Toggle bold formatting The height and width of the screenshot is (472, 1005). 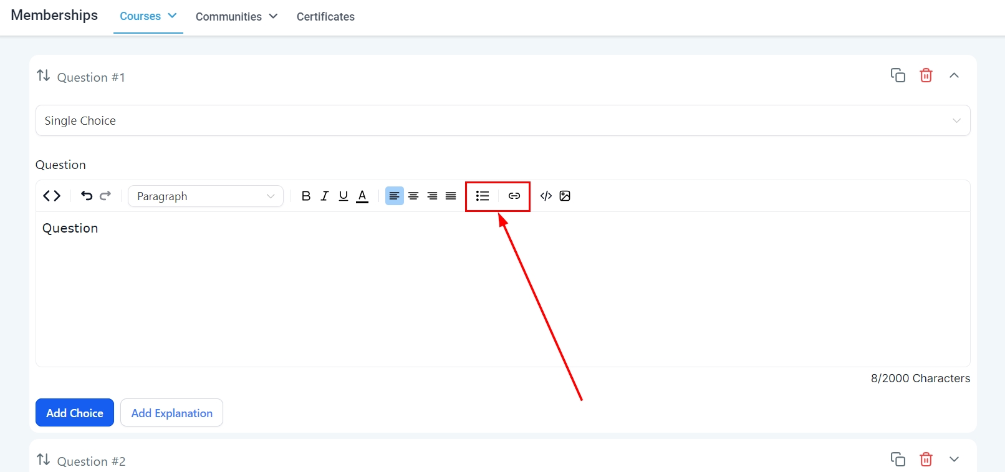pyautogui.click(x=305, y=196)
